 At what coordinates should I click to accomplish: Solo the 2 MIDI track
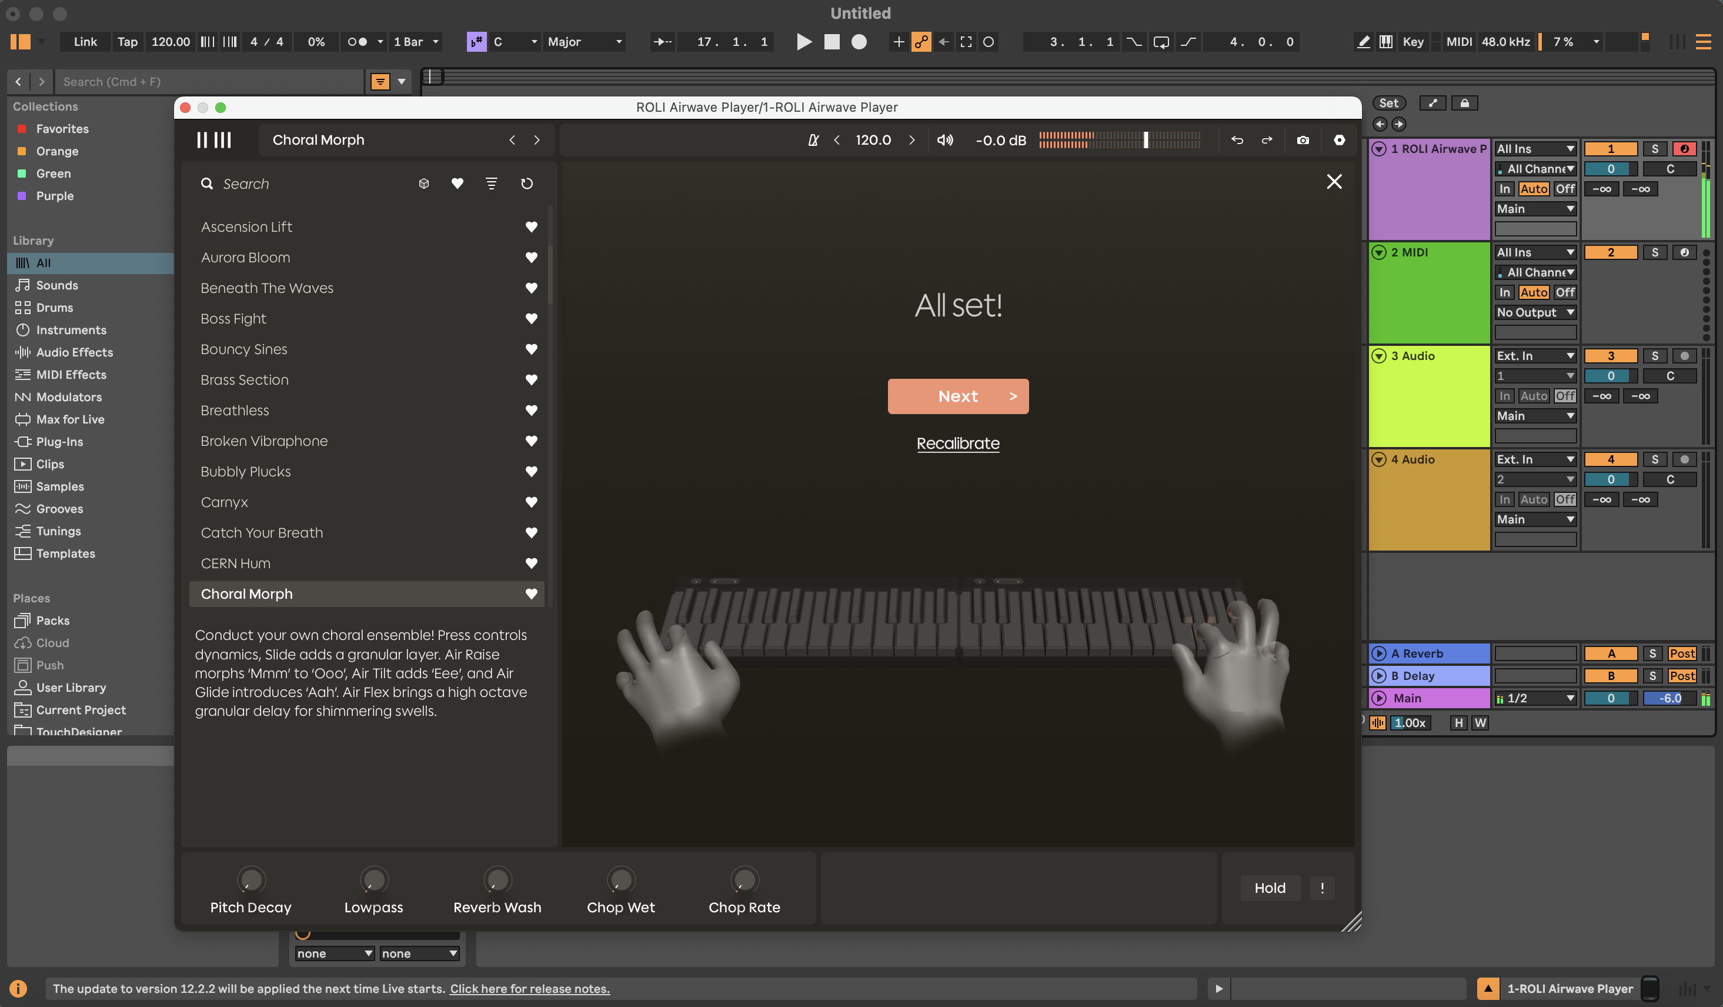[1655, 252]
